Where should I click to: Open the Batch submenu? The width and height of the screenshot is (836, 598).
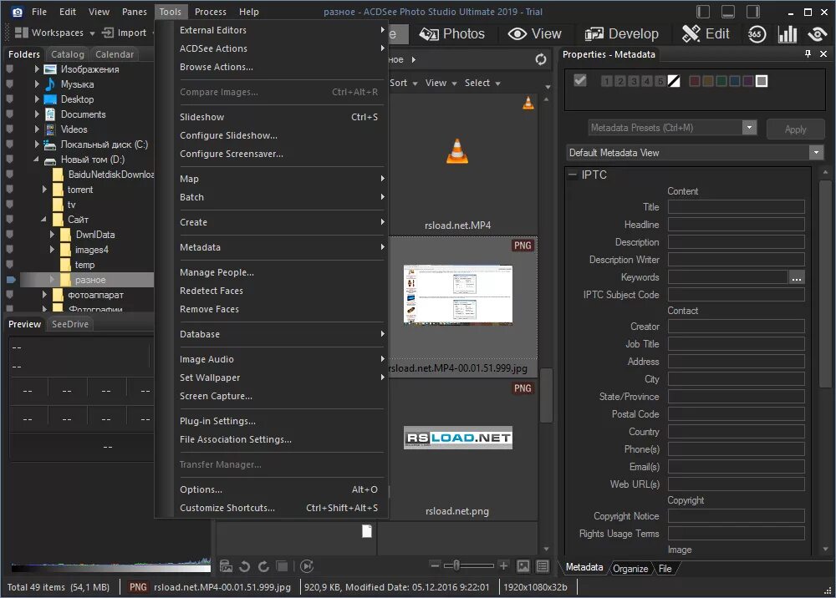pyautogui.click(x=280, y=197)
